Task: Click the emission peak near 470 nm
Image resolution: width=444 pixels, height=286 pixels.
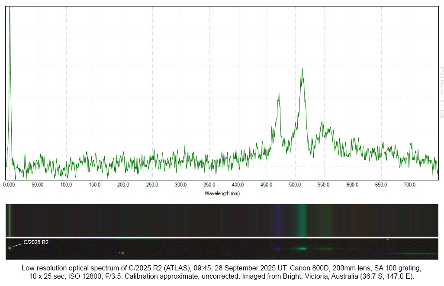Action: (x=279, y=95)
